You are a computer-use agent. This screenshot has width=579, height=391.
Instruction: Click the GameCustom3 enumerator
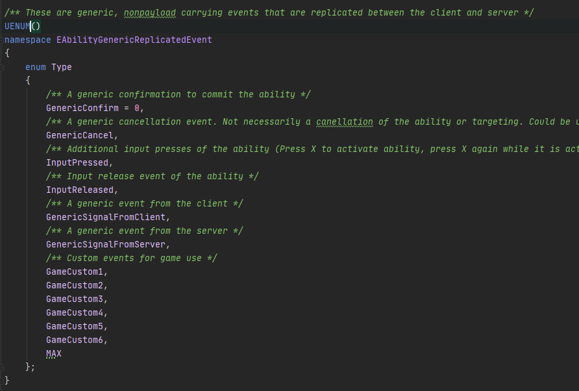click(75, 299)
